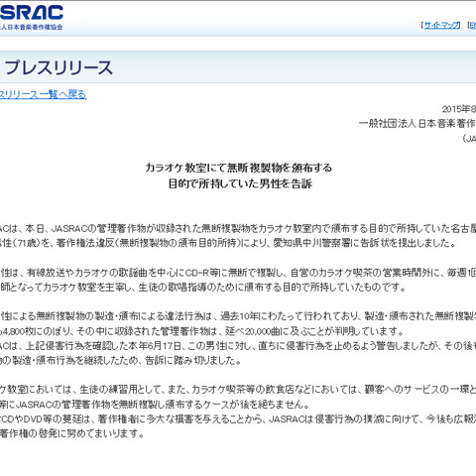Click the line ending 著作権の啓発に努めてまいります
This screenshot has width=476, height=476.
pyautogui.click(x=72, y=433)
